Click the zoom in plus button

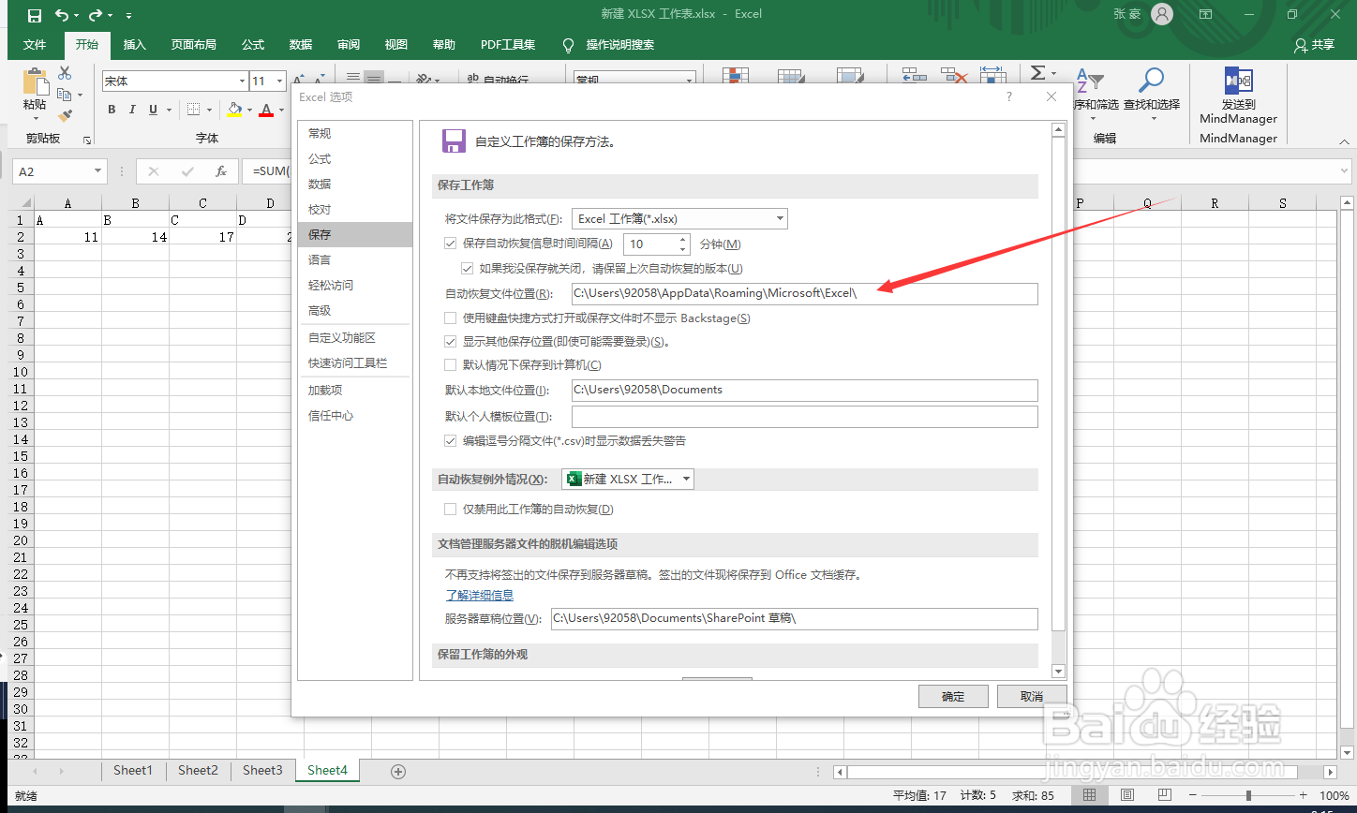1304,795
